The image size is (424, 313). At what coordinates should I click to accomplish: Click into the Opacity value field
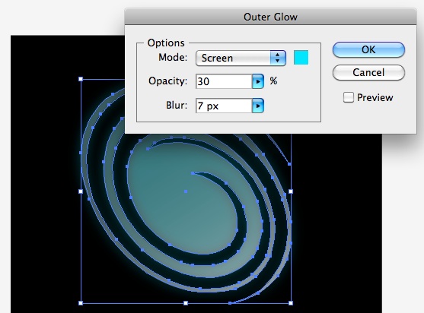(224, 81)
